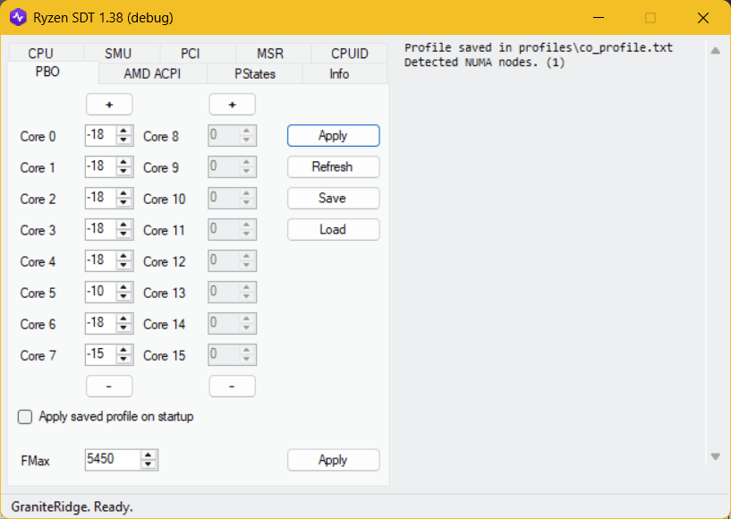Click Apply next to the Core 8 row
Viewport: 731px width, 519px height.
[x=334, y=136]
